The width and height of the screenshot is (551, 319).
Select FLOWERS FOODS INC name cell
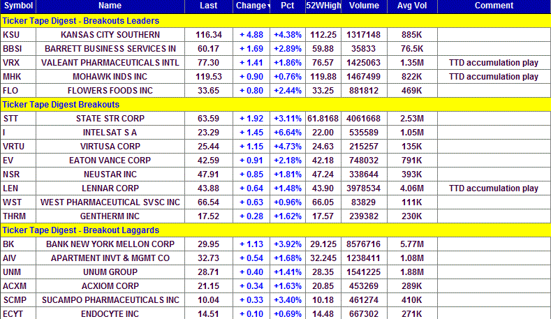coord(110,91)
